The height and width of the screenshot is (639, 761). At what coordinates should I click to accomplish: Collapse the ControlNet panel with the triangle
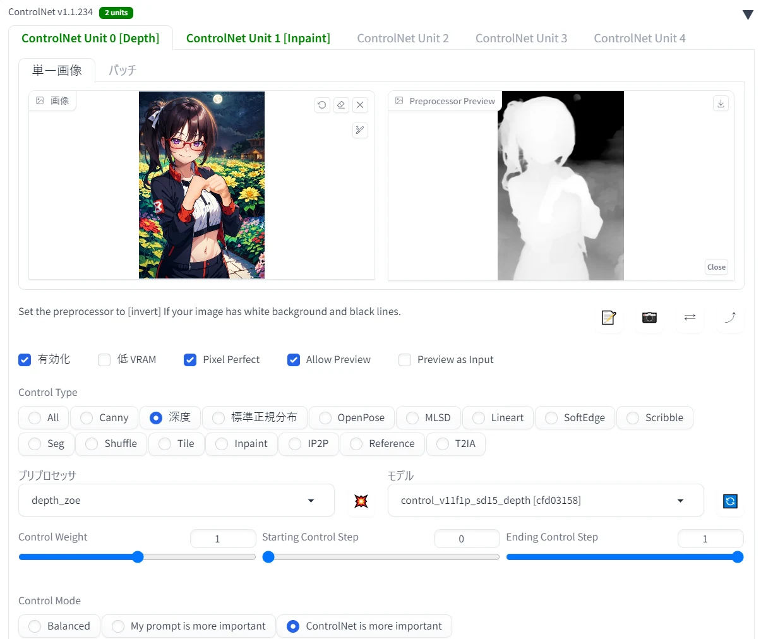[748, 15]
